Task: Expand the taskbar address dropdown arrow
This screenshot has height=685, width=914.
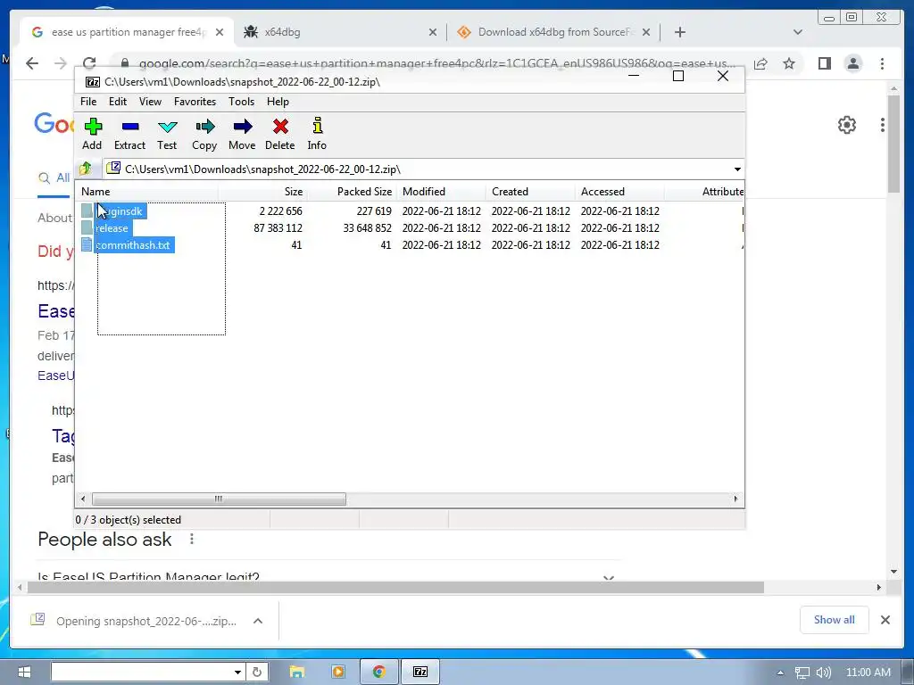Action: pos(237,673)
